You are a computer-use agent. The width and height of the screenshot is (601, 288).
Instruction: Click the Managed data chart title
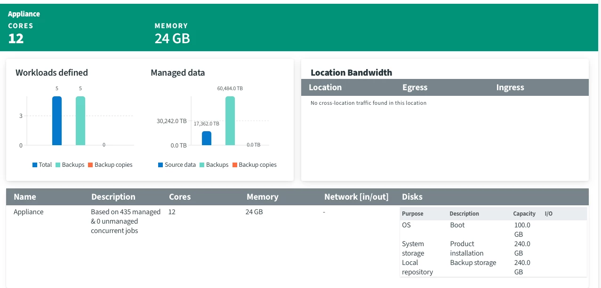point(178,72)
